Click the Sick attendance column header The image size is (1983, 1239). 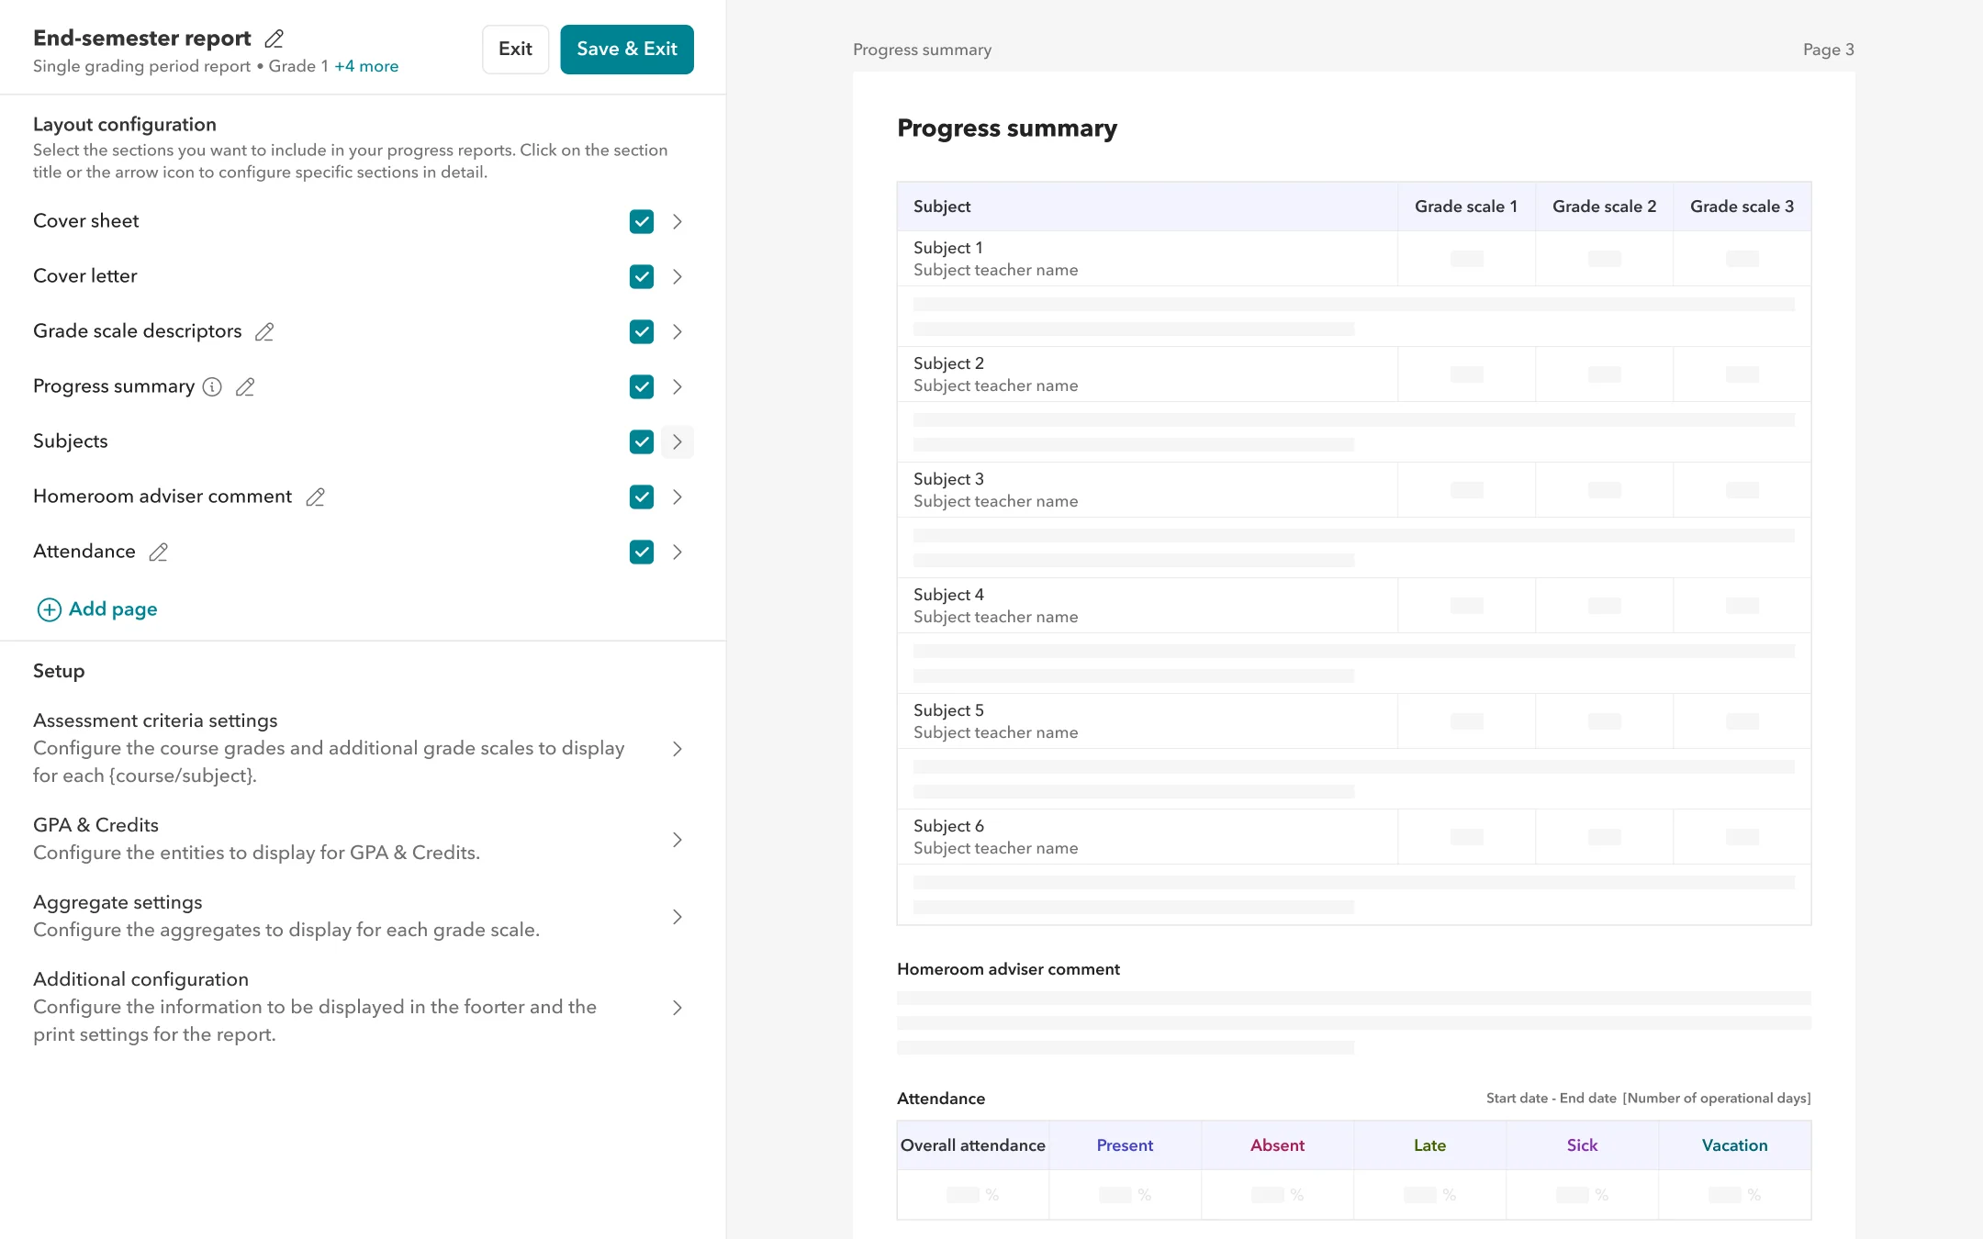coord(1582,1145)
